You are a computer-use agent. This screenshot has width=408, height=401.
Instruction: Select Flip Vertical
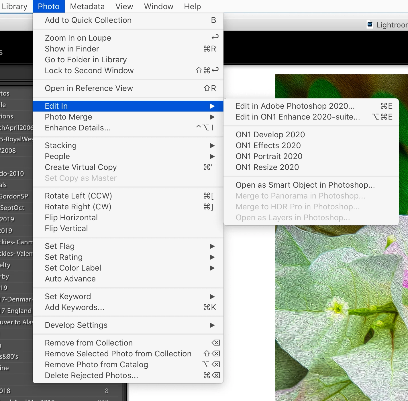pos(128,229)
